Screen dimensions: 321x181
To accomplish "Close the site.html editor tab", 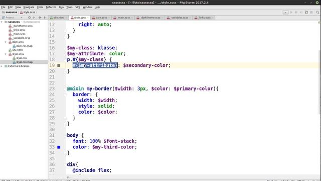I will tap(66, 18).
